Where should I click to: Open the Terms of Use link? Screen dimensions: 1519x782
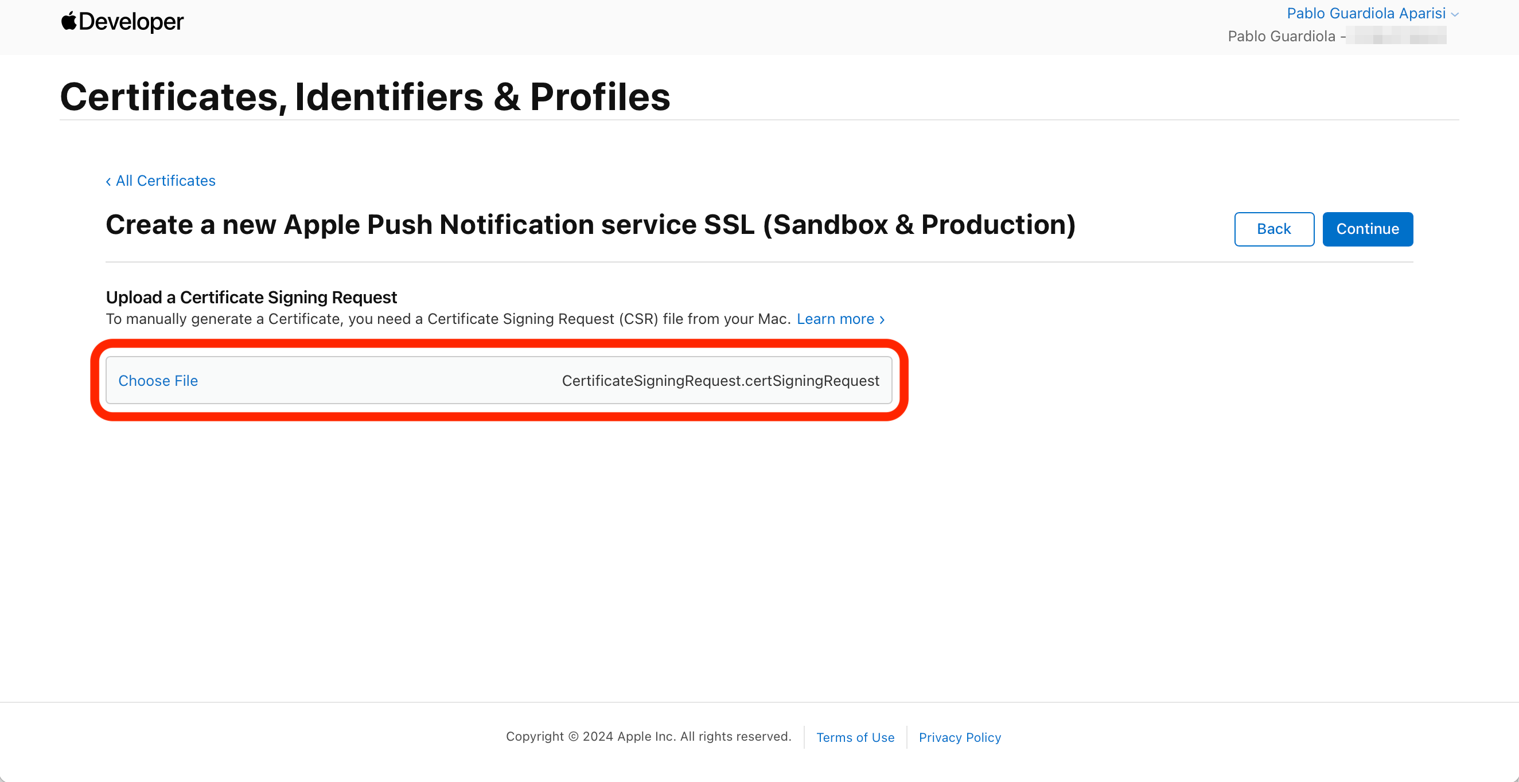(855, 737)
